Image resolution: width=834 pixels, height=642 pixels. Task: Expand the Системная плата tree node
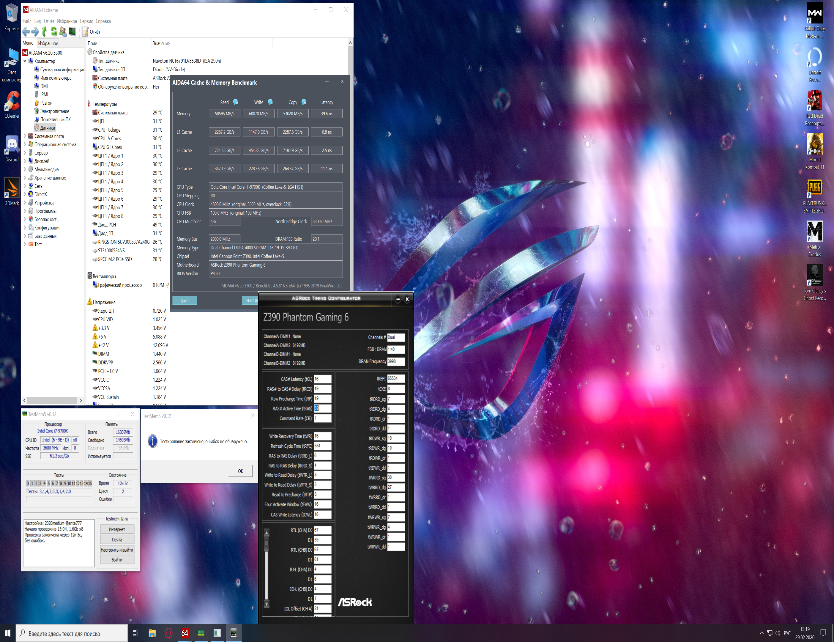[25, 136]
